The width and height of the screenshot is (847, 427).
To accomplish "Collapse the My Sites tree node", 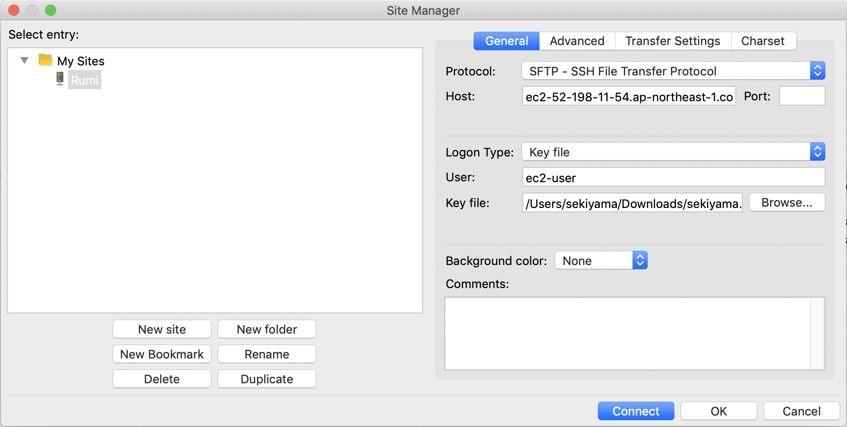I will 25,60.
